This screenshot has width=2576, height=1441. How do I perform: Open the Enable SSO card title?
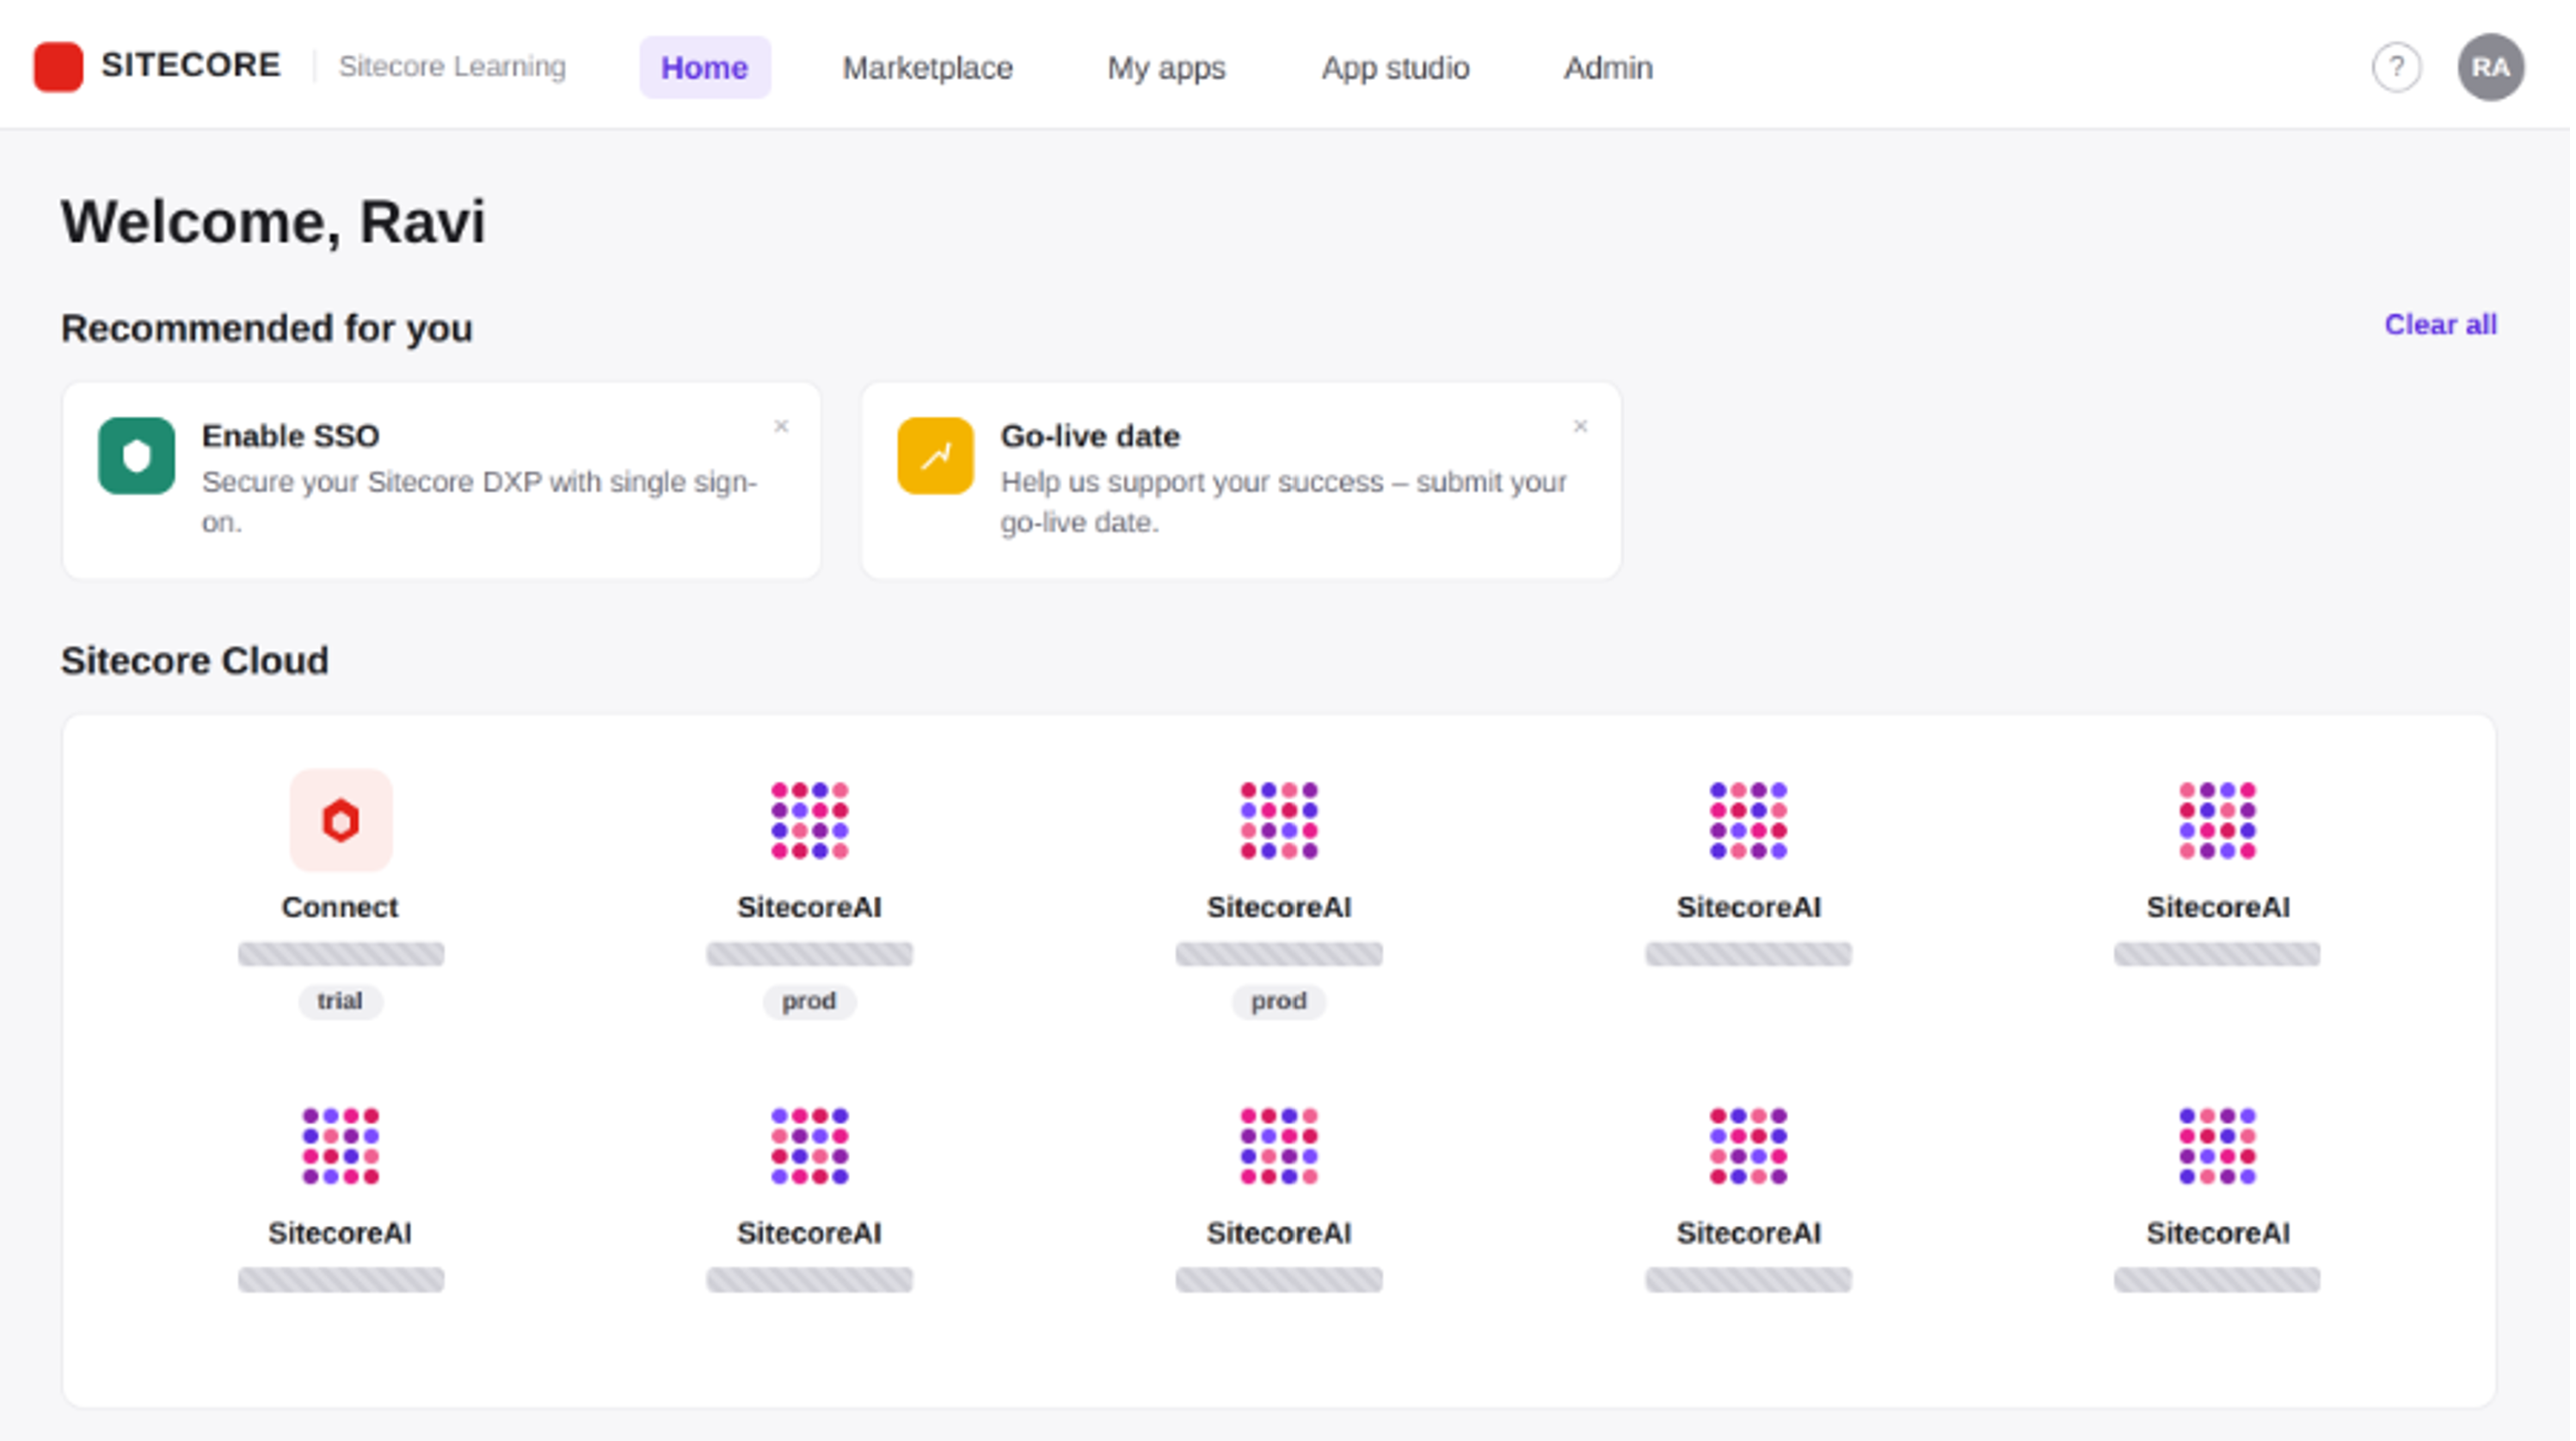(x=291, y=437)
